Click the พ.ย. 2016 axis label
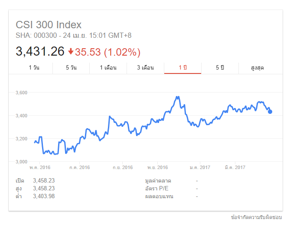 pos(157,167)
